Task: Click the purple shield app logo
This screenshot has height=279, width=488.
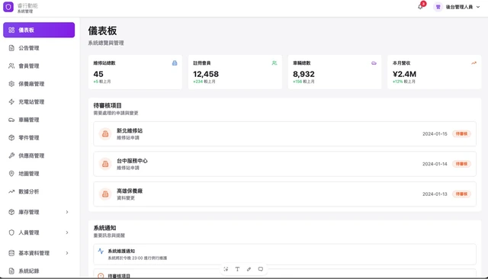Action: click(8, 7)
